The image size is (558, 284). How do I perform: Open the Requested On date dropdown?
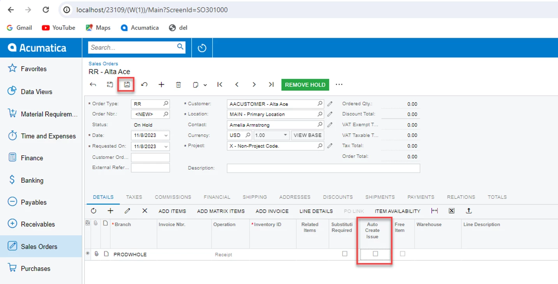[x=166, y=146]
